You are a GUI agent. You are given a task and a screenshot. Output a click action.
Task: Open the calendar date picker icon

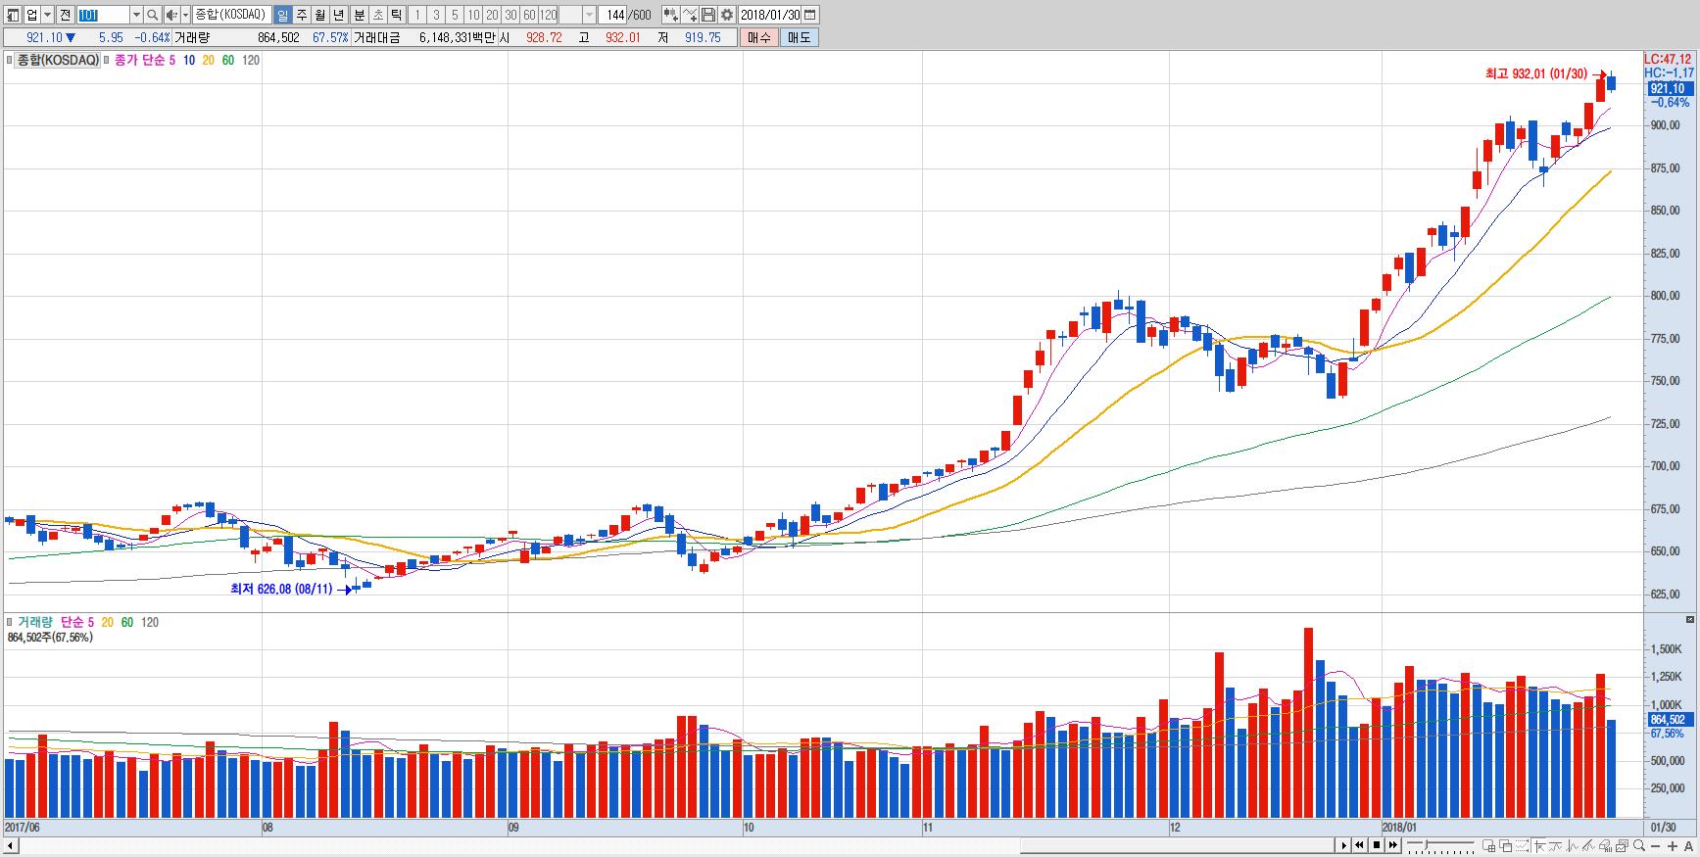(809, 15)
